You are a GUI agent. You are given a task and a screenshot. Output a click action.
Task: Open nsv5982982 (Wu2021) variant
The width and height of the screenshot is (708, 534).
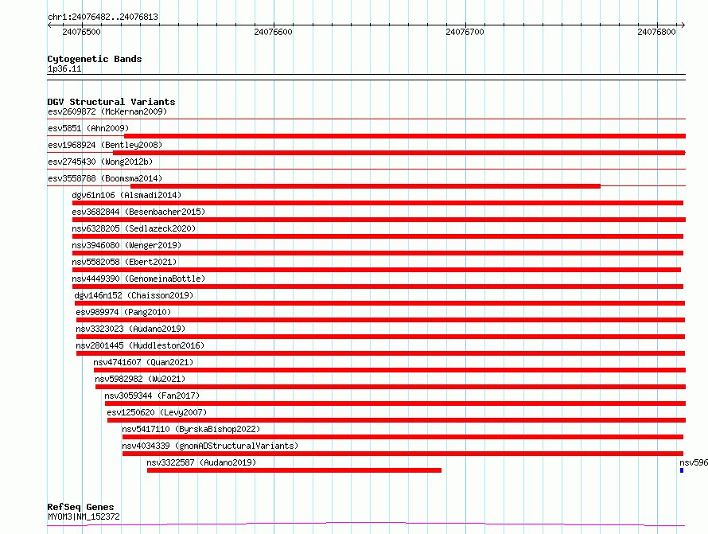point(140,379)
